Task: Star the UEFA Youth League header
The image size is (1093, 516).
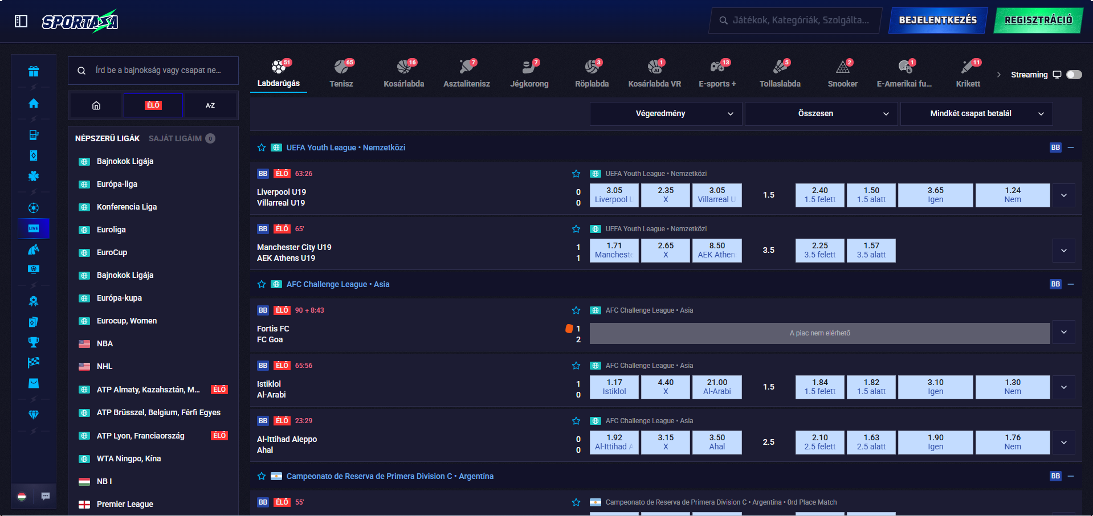Action: point(262,148)
